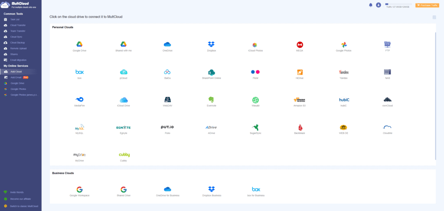Select Google Photos under My Online Services

click(18, 89)
